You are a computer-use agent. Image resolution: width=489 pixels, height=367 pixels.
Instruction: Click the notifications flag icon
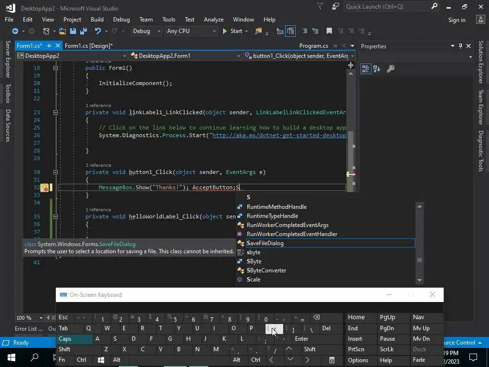click(x=320, y=6)
